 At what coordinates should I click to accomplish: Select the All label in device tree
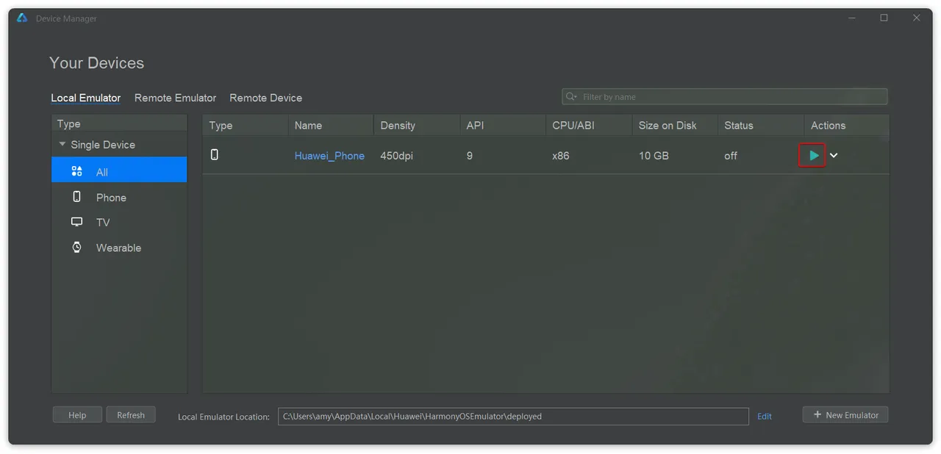point(102,172)
